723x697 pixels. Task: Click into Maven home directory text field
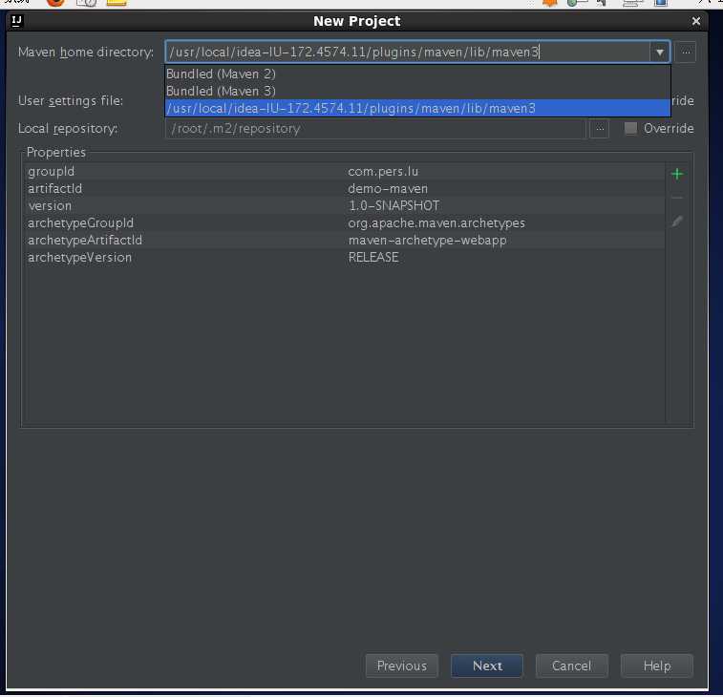408,53
